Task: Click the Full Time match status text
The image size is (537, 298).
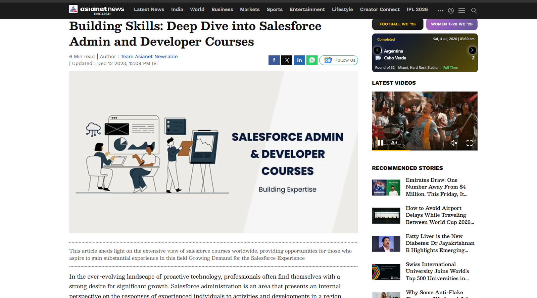Action: tap(450, 68)
